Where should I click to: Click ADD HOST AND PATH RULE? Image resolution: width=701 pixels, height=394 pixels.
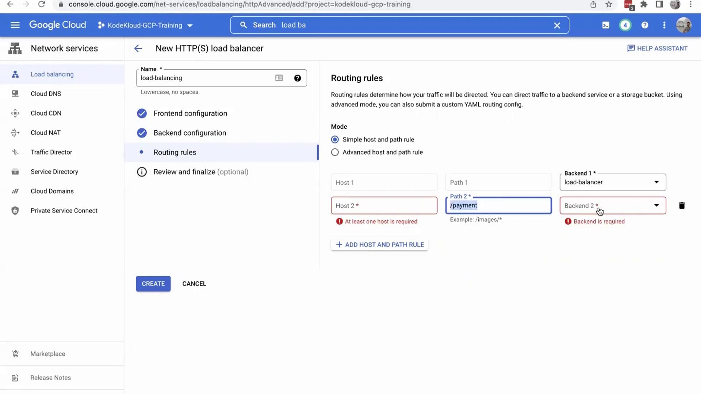pos(380,245)
